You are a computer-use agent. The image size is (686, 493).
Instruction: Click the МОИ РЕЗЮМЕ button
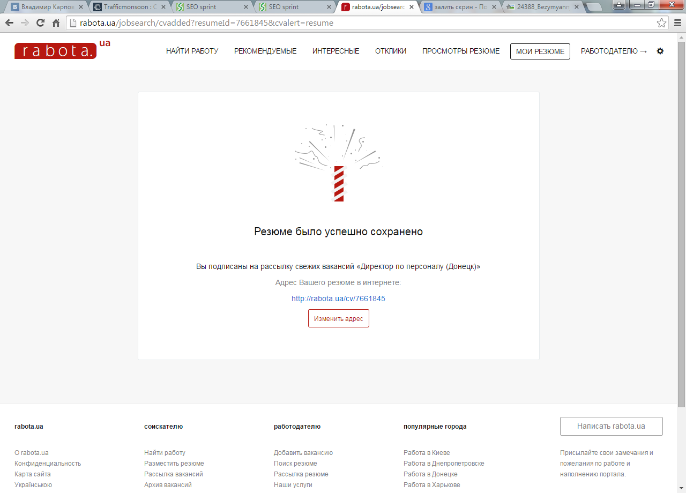tap(540, 51)
